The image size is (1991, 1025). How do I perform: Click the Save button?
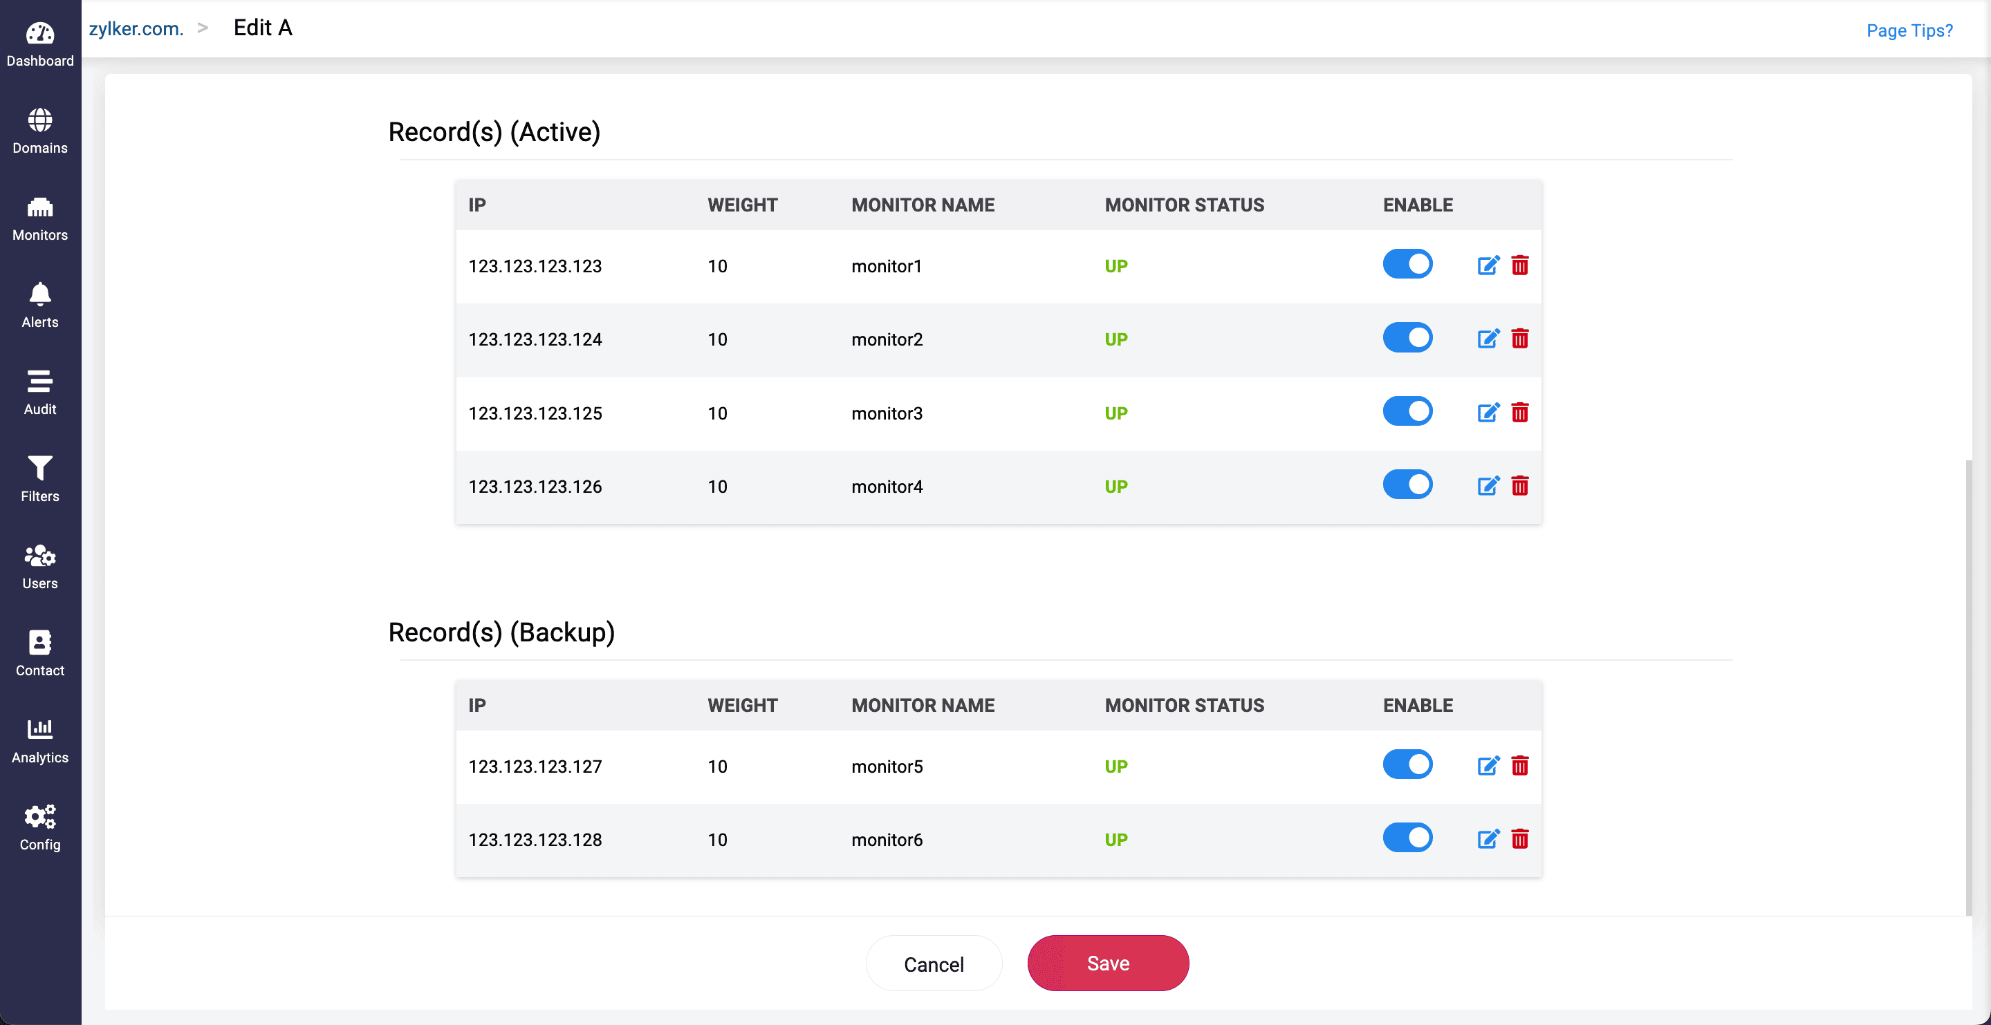coord(1108,963)
